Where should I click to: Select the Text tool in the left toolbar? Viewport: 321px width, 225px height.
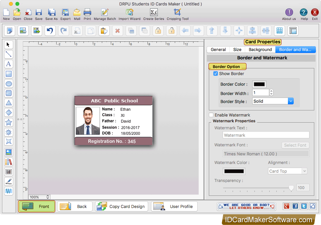click(8, 64)
